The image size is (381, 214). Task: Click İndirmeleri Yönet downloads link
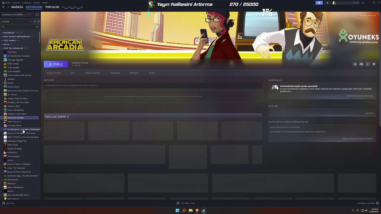click(x=186, y=203)
